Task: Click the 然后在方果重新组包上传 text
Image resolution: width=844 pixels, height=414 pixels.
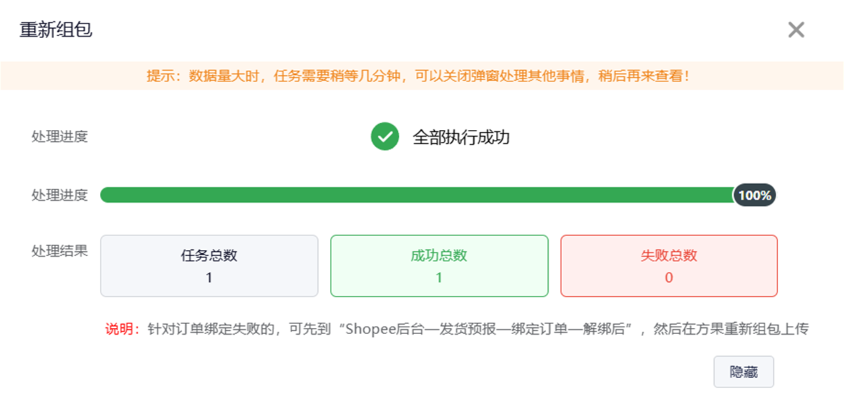Action: coord(731,329)
